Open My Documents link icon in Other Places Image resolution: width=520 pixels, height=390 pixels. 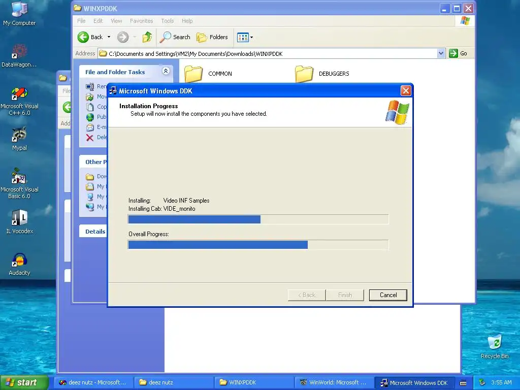click(90, 187)
